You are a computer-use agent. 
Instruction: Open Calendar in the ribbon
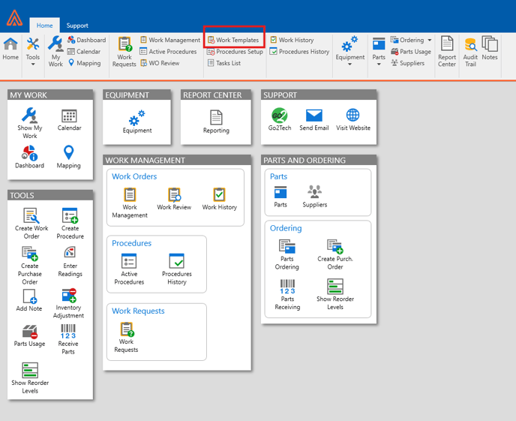click(x=84, y=51)
